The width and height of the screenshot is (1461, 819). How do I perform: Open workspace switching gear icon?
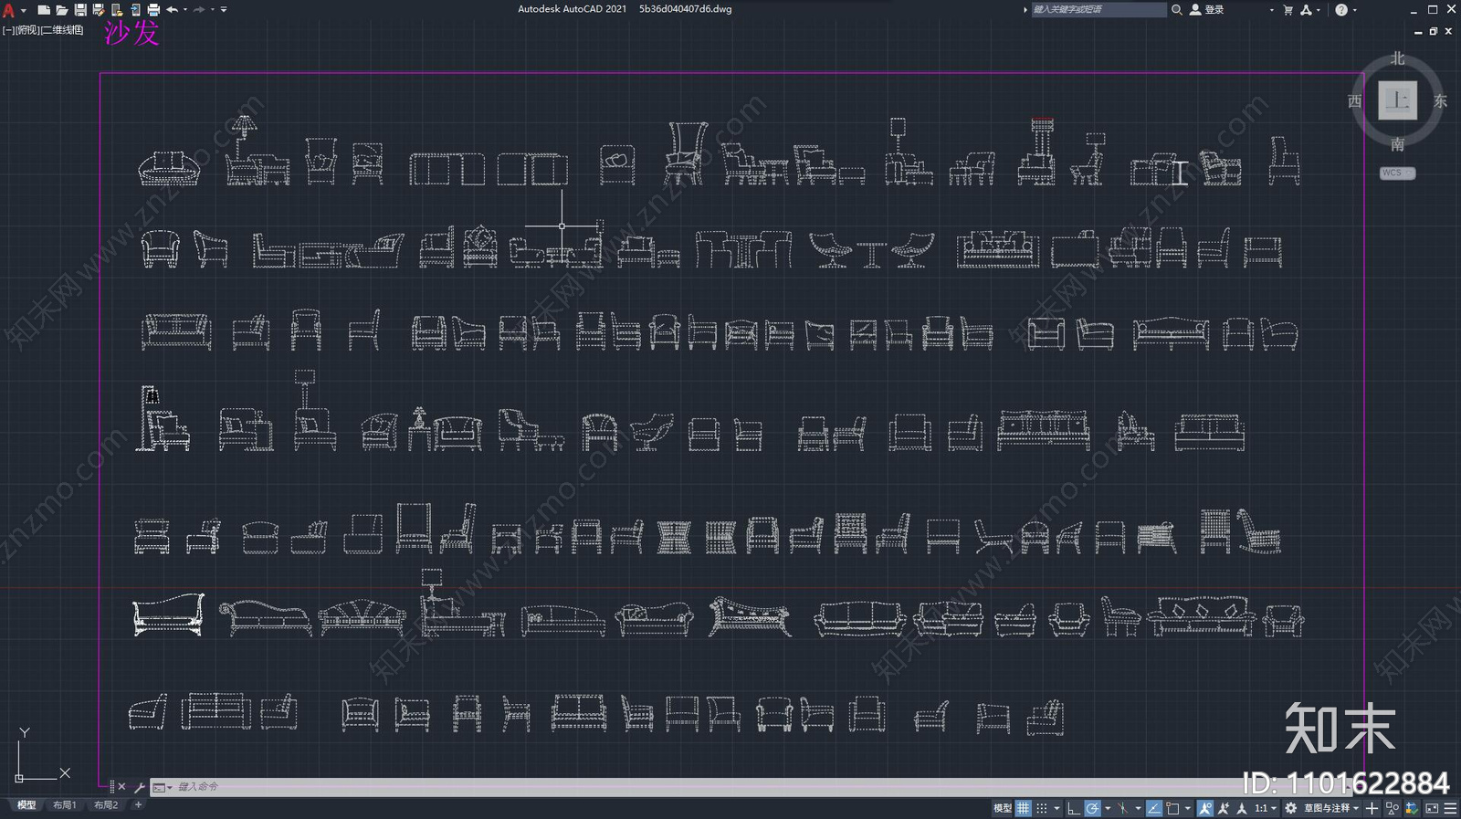click(1290, 808)
